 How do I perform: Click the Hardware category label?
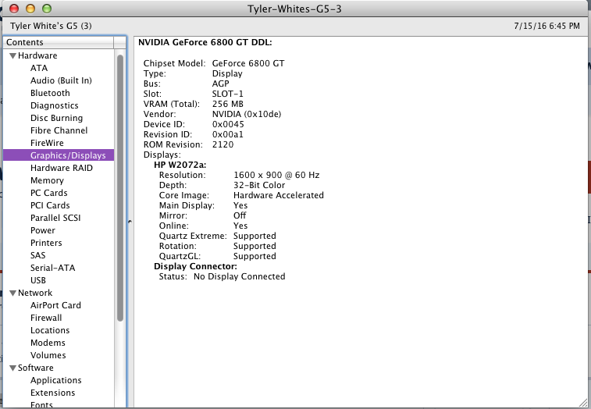(x=37, y=55)
